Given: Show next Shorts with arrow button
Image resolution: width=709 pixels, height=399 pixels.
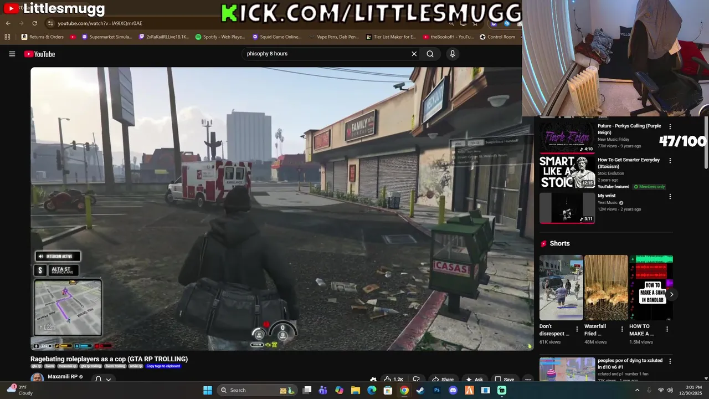Looking at the screenshot, I should [671, 294].
